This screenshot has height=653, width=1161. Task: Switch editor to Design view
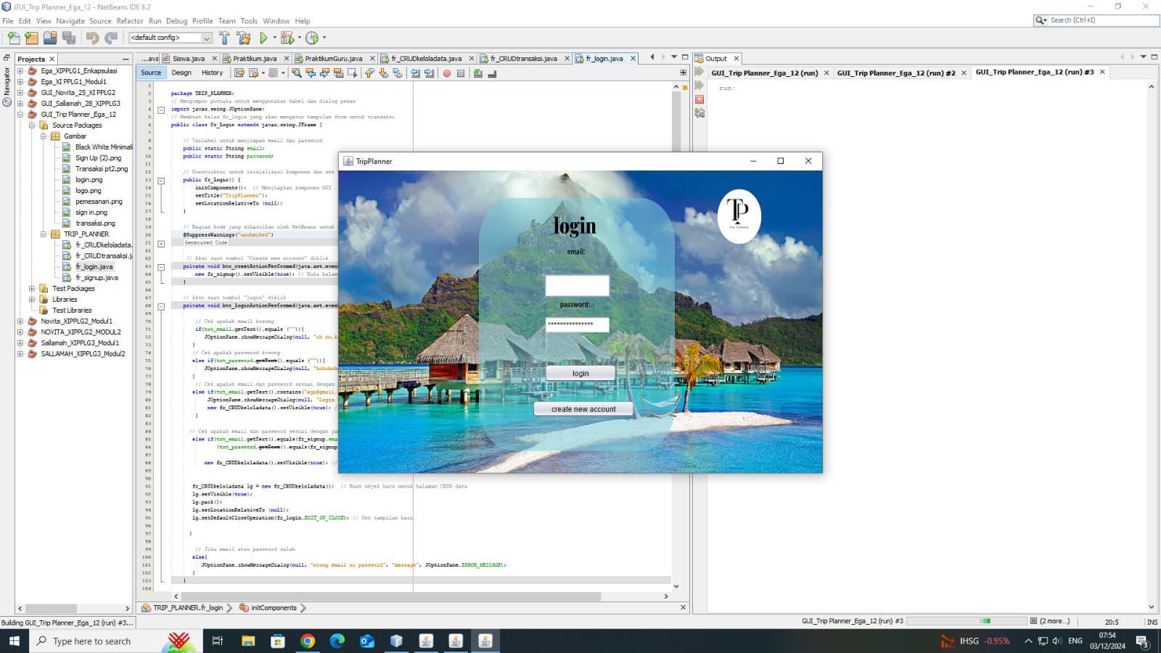point(181,73)
